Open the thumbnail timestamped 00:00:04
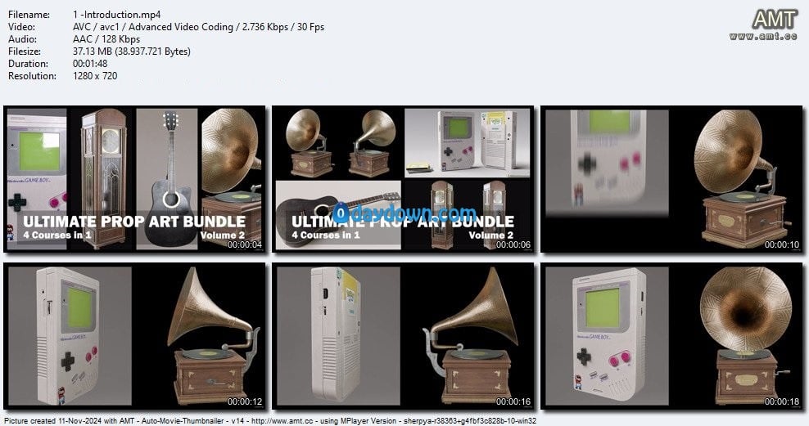 tap(134, 179)
